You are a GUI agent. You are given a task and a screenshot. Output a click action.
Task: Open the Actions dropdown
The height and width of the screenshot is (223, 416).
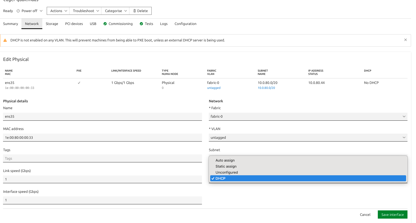pyautogui.click(x=58, y=11)
